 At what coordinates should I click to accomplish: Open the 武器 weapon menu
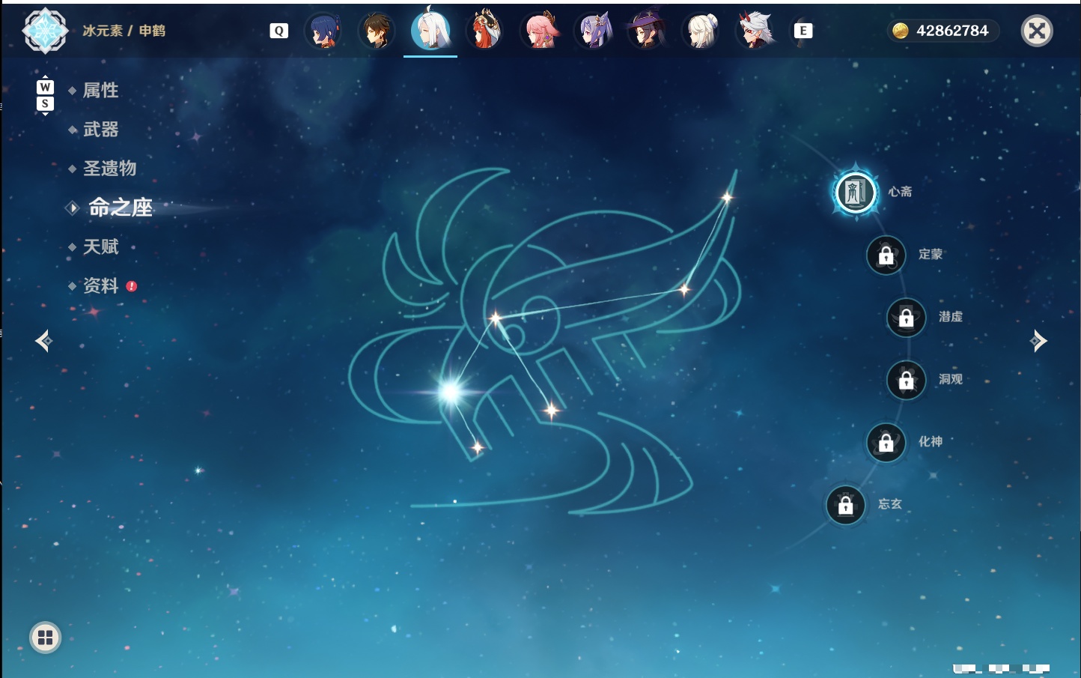click(x=100, y=130)
